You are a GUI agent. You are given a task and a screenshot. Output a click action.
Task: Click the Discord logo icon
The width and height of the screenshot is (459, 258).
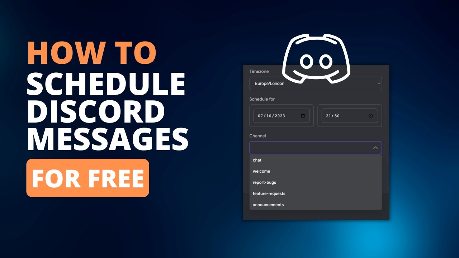point(316,59)
